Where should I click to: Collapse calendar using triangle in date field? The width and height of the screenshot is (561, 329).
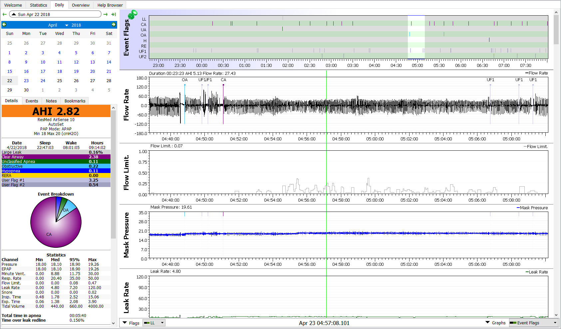tap(14, 14)
